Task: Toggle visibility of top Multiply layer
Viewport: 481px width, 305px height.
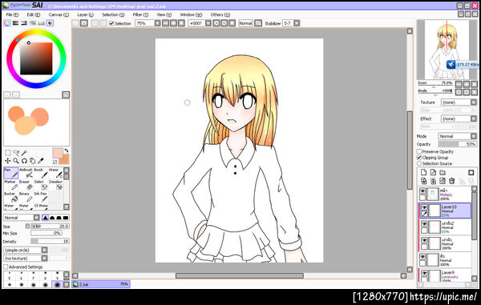Action: [x=422, y=191]
